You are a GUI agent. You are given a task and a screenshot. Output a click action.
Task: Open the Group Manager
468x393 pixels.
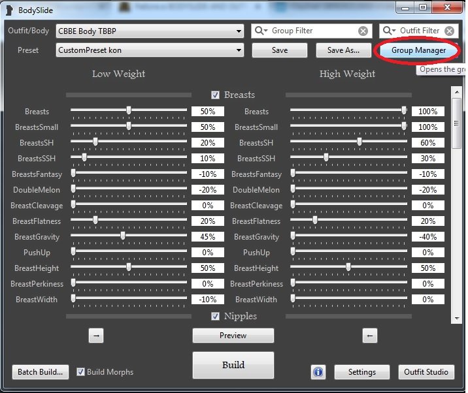pyautogui.click(x=418, y=50)
